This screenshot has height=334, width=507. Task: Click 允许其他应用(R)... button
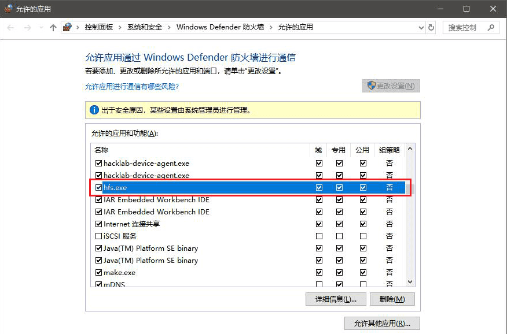pyautogui.click(x=382, y=324)
